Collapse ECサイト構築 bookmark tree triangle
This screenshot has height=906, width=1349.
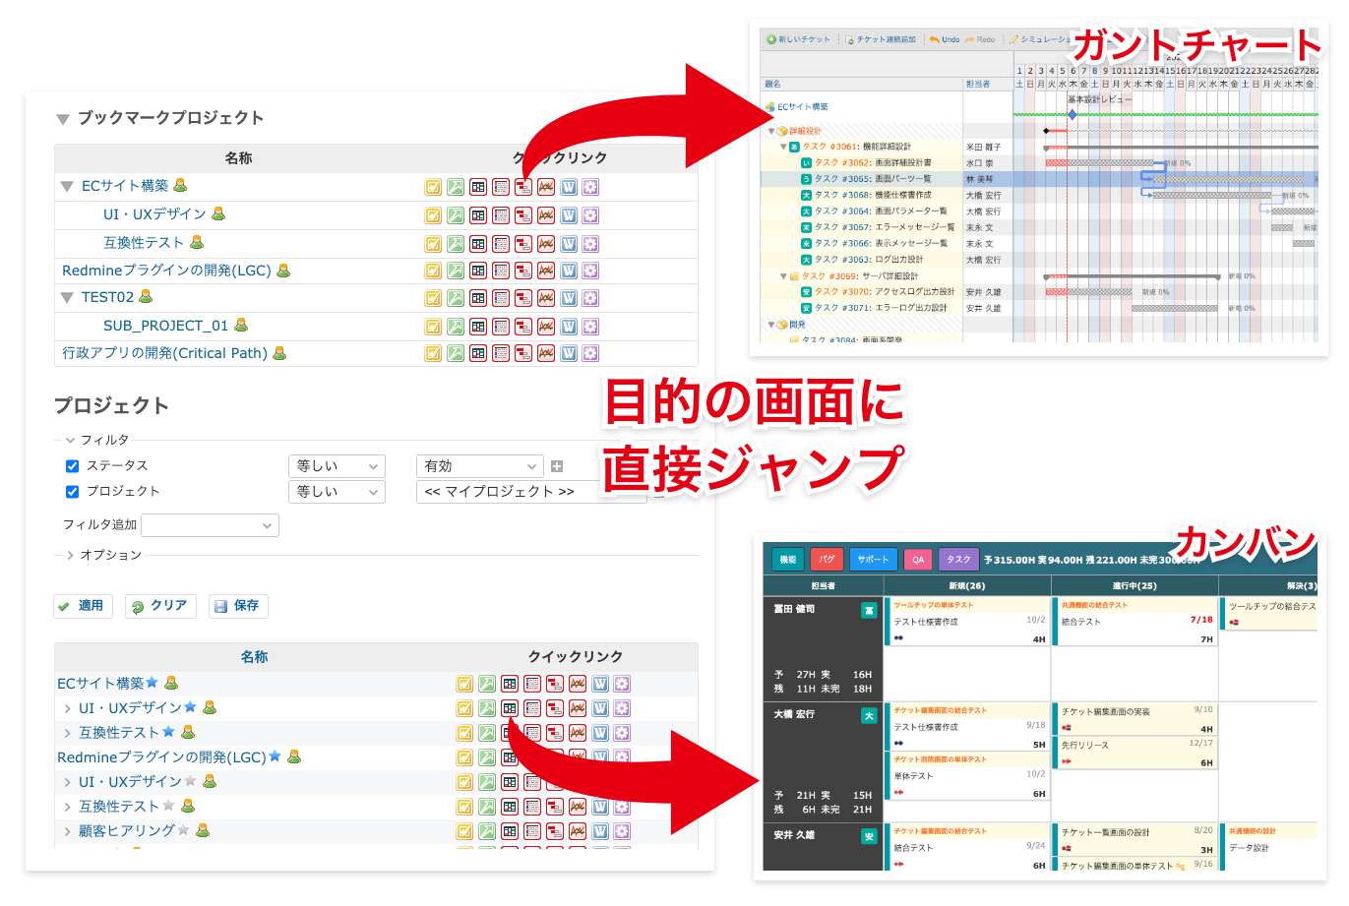tap(67, 186)
